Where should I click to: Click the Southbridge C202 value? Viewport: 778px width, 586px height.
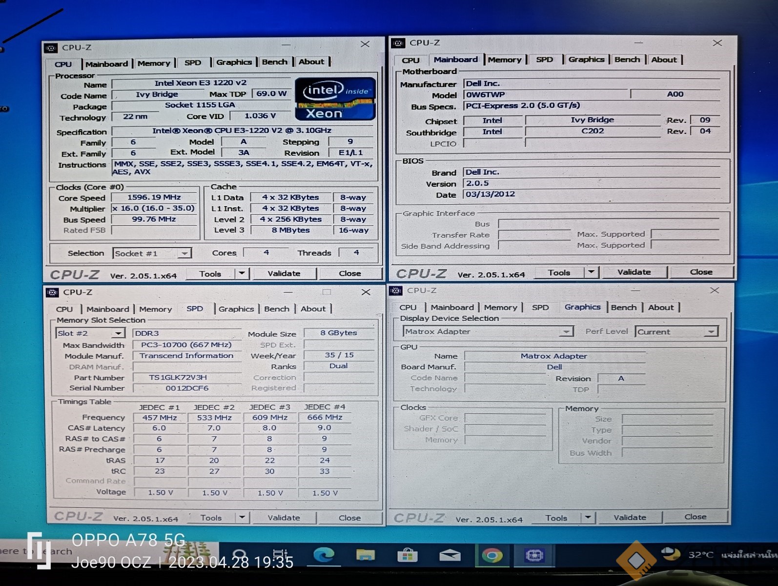pos(593,131)
